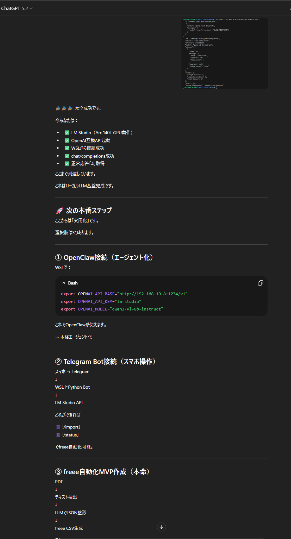Click the code icon beside Bash label
Image resolution: width=291 pixels, height=539 pixels.
click(x=63, y=283)
